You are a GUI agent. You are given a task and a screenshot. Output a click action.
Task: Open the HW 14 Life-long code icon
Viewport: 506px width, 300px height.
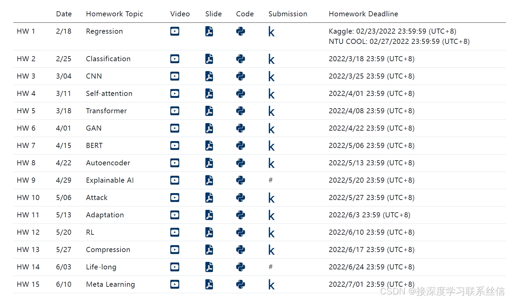[x=241, y=267]
